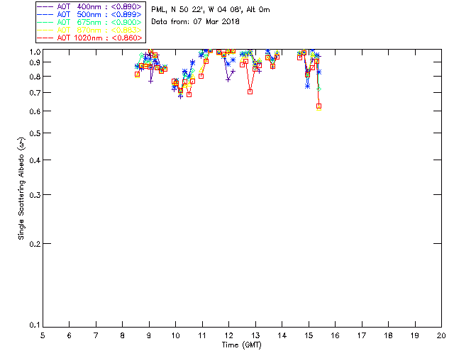454x363 pixels.
Task: Click the purple plus marker dip near 9 hours
Action: tap(150, 81)
